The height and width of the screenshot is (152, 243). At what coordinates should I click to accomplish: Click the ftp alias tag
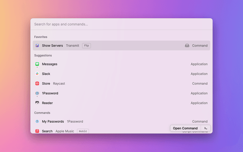(87, 46)
